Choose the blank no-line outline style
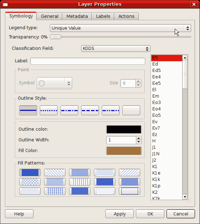 click(131, 110)
